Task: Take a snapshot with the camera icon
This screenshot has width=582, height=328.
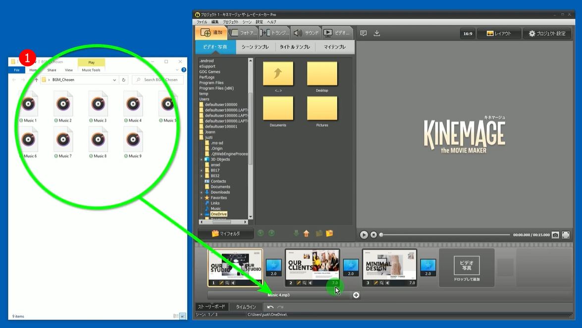Action: pos(555,235)
